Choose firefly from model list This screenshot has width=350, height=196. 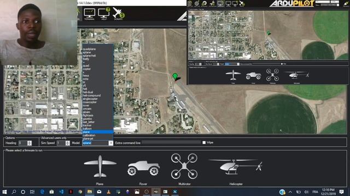86,59
